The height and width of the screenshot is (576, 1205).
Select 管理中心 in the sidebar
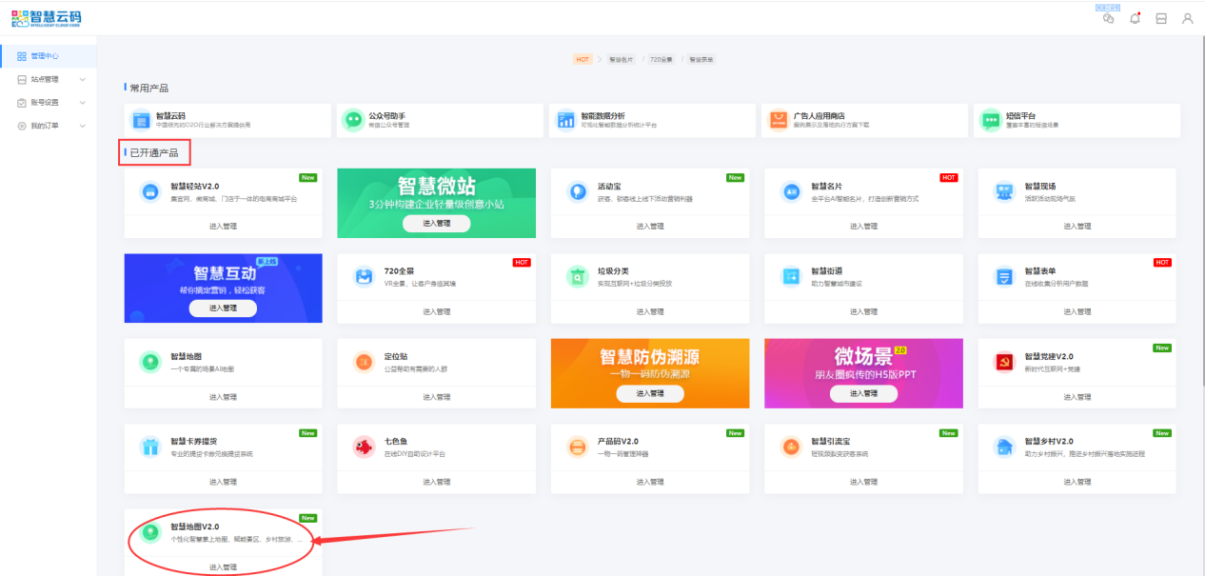46,56
